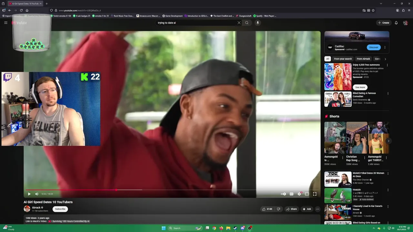Open the YouTube hamburger guide menu

point(5,23)
